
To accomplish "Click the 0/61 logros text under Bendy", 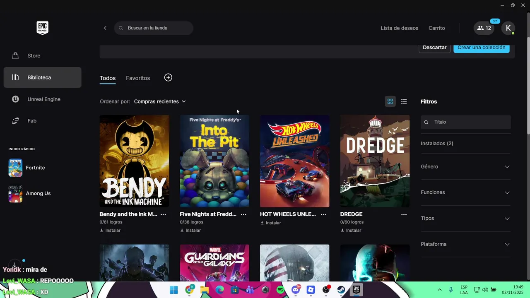I will pyautogui.click(x=111, y=222).
